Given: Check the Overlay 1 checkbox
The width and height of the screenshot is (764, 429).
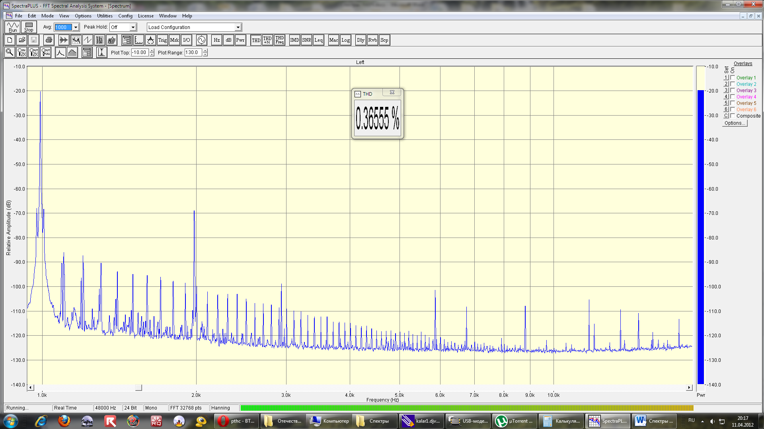Looking at the screenshot, I should pyautogui.click(x=733, y=77).
